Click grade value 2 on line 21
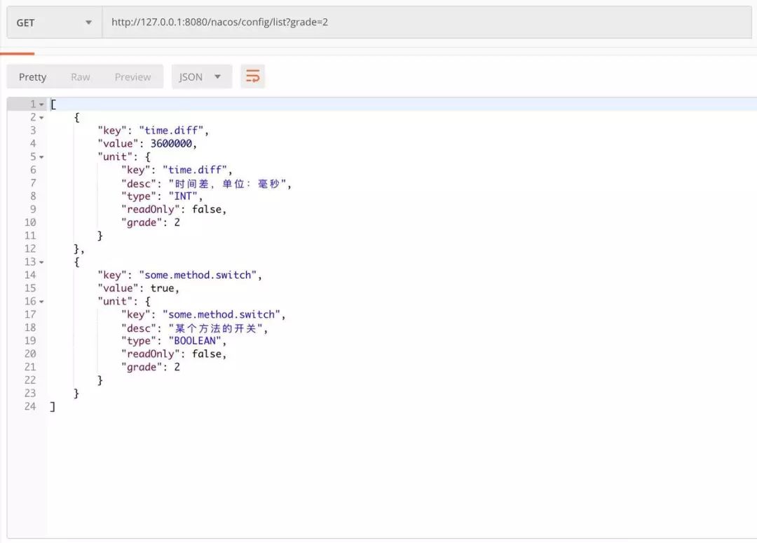This screenshot has width=757, height=543. [177, 367]
